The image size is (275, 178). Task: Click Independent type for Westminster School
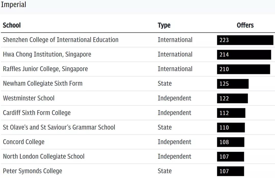174,98
